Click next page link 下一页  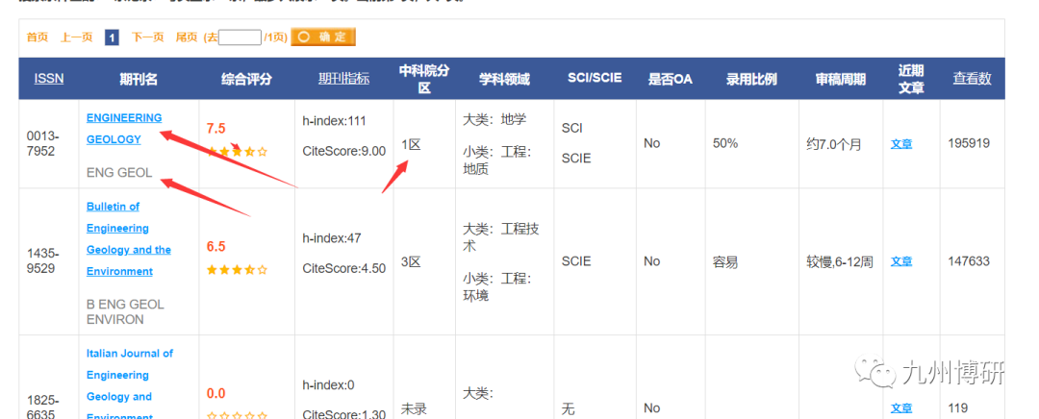(x=148, y=37)
